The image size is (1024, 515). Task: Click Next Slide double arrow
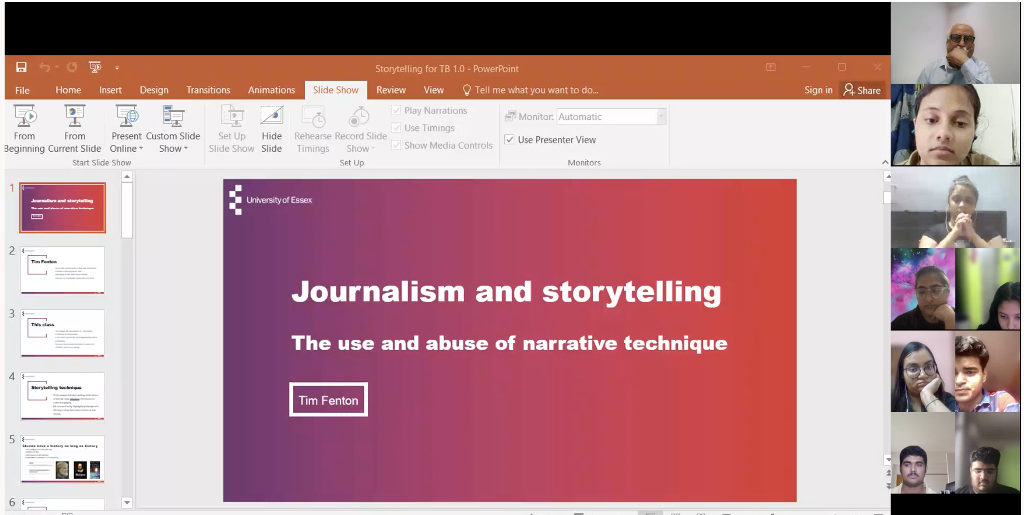(x=887, y=486)
